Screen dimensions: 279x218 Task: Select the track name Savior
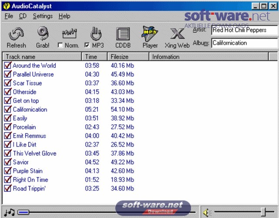pyautogui.click(x=20, y=162)
